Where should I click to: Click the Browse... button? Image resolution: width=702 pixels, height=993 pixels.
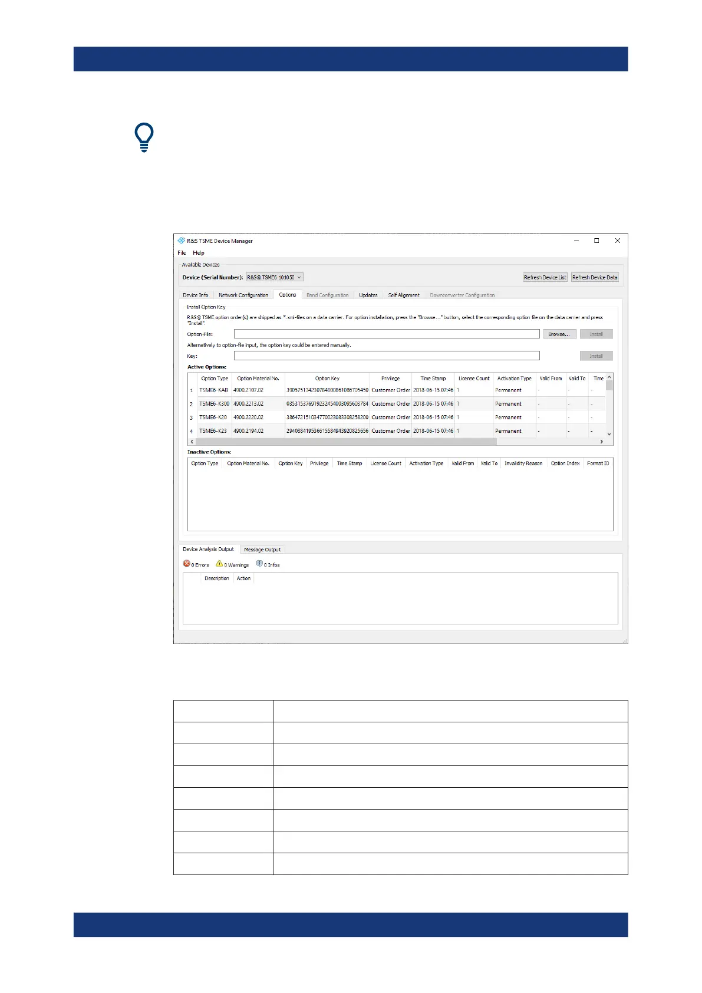(x=559, y=334)
